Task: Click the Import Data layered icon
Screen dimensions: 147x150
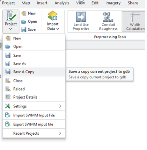Action: 52,16
